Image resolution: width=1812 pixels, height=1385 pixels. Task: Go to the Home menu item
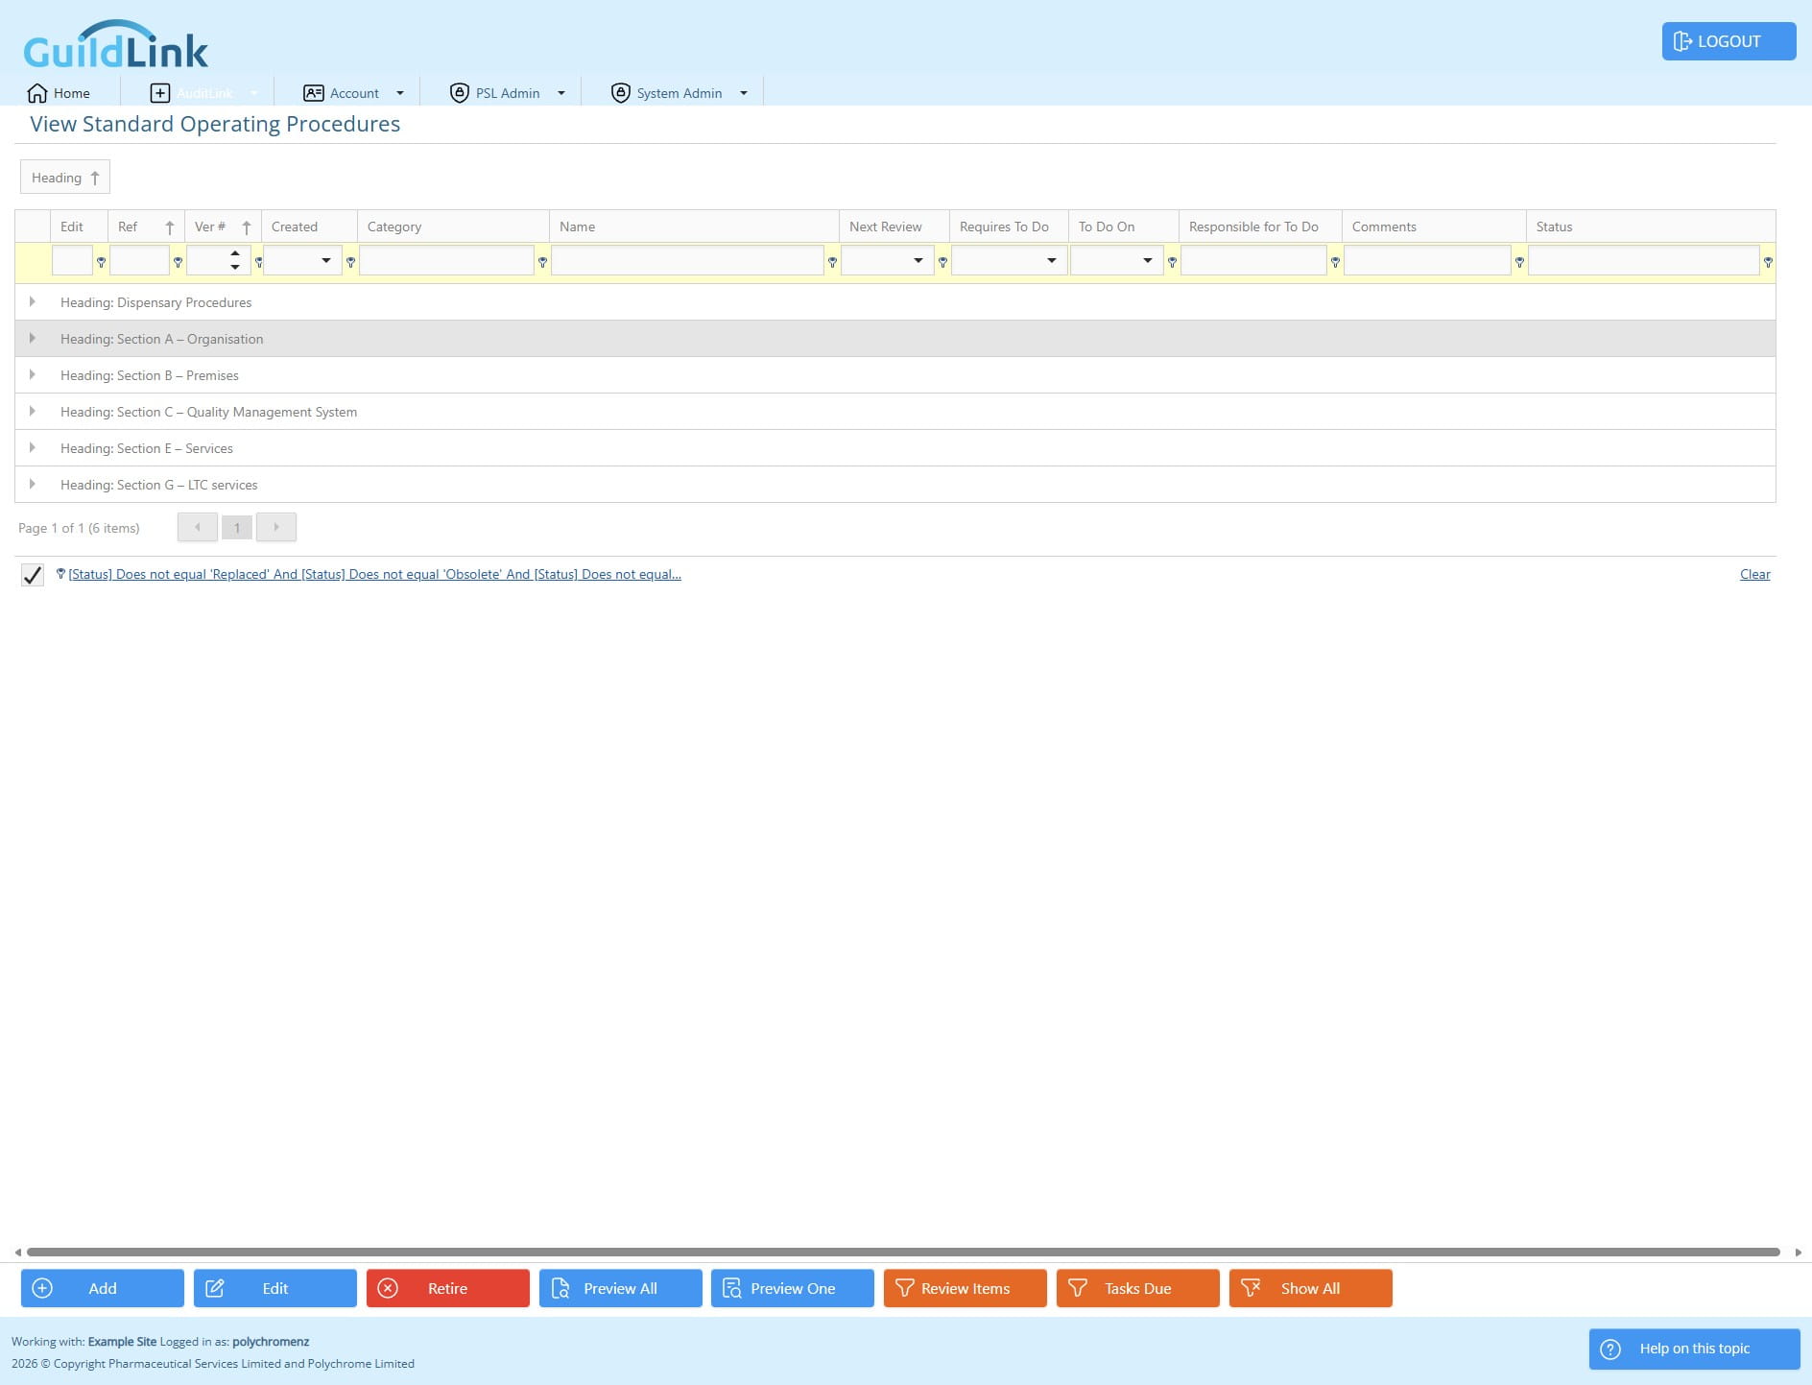point(60,93)
